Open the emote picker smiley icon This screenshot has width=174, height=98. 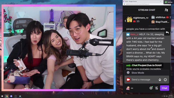(x=165, y=79)
